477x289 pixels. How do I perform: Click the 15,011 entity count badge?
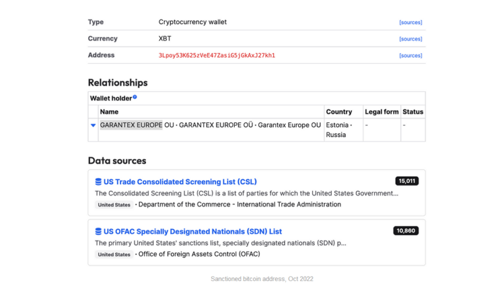[407, 181]
